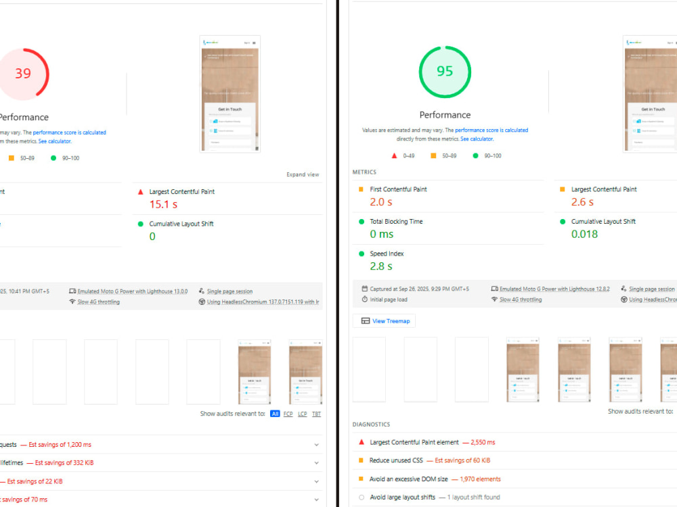Select the FCP audits filter
The height and width of the screenshot is (507, 677).
288,414
